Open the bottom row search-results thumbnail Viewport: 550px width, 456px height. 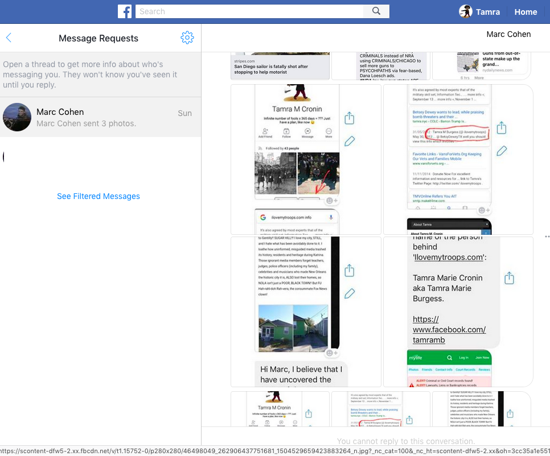pos(380,409)
